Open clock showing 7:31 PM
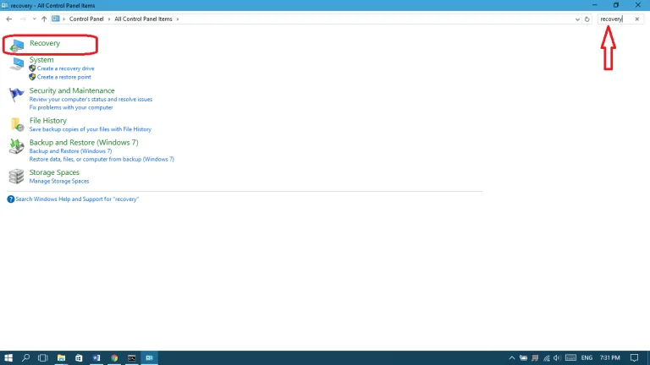This screenshot has width=650, height=365. pos(609,358)
